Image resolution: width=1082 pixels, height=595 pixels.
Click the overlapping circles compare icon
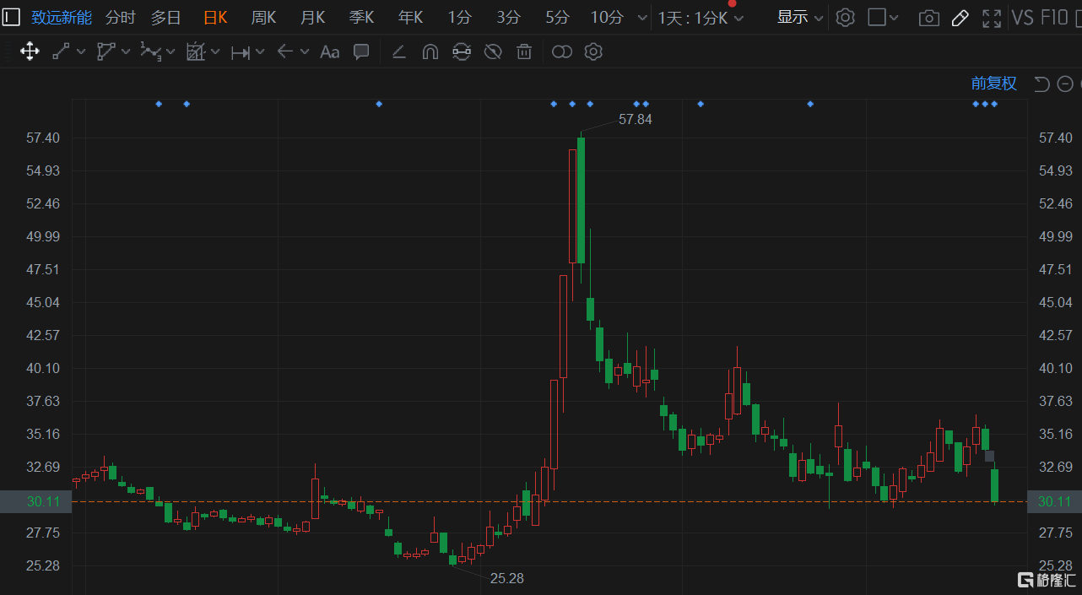coord(561,52)
